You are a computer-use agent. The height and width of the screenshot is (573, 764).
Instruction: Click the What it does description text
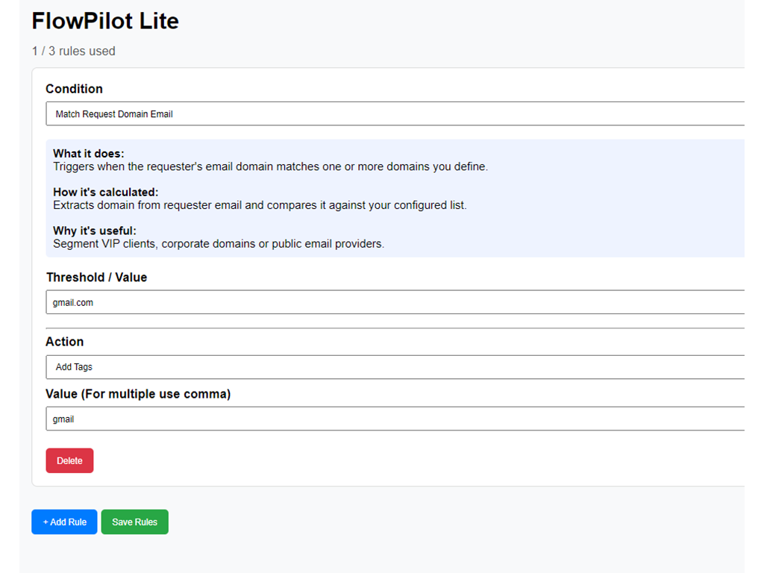point(269,166)
